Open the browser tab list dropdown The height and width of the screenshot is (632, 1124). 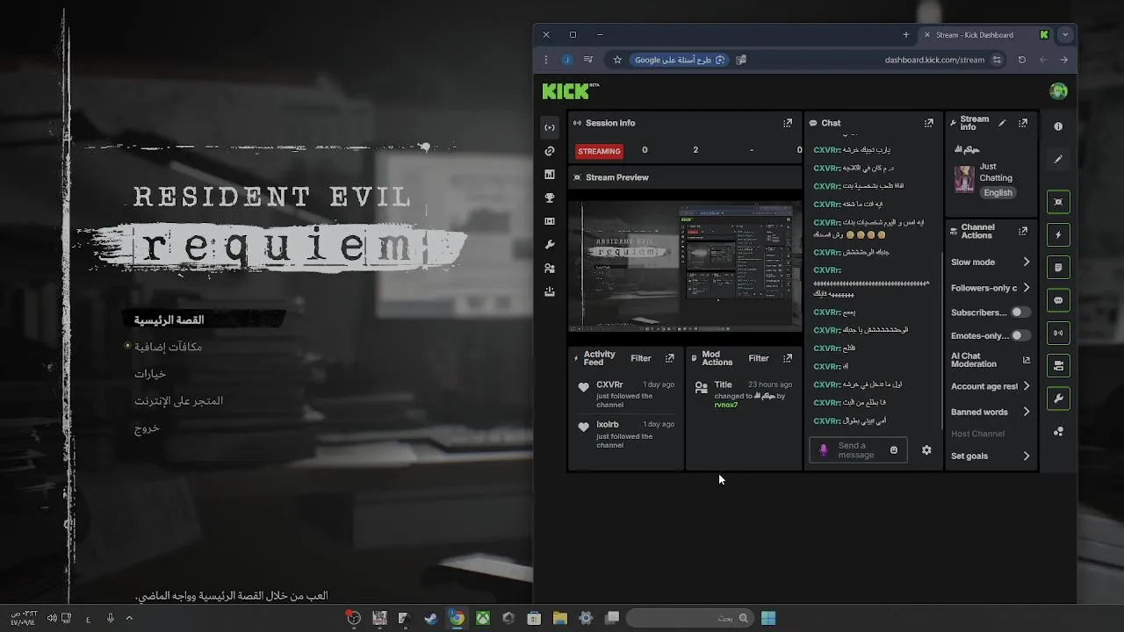coord(1065,35)
